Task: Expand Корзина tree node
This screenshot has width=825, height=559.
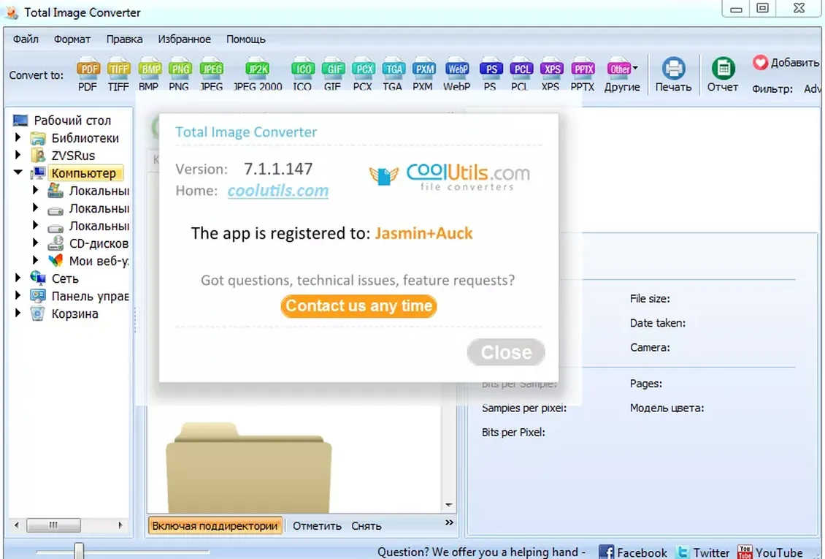Action: point(18,313)
